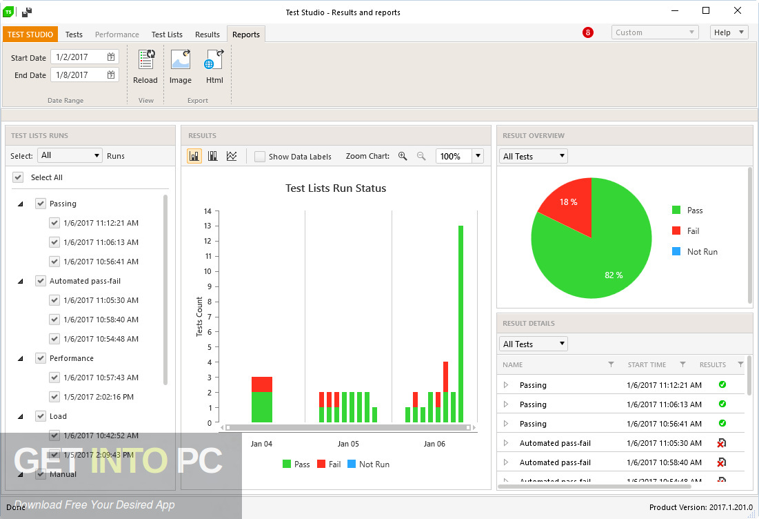
Task: Switch to the Test Lists tab
Action: tap(167, 35)
